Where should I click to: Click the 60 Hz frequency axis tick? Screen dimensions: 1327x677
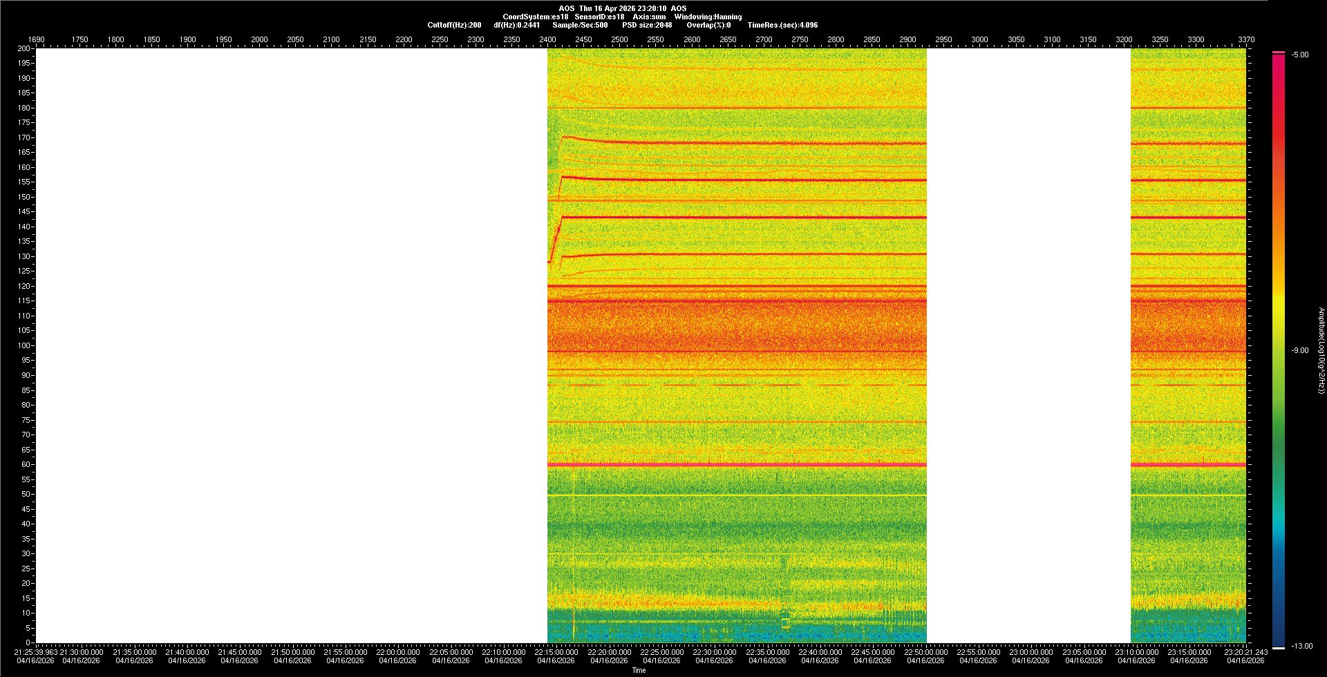[26, 464]
